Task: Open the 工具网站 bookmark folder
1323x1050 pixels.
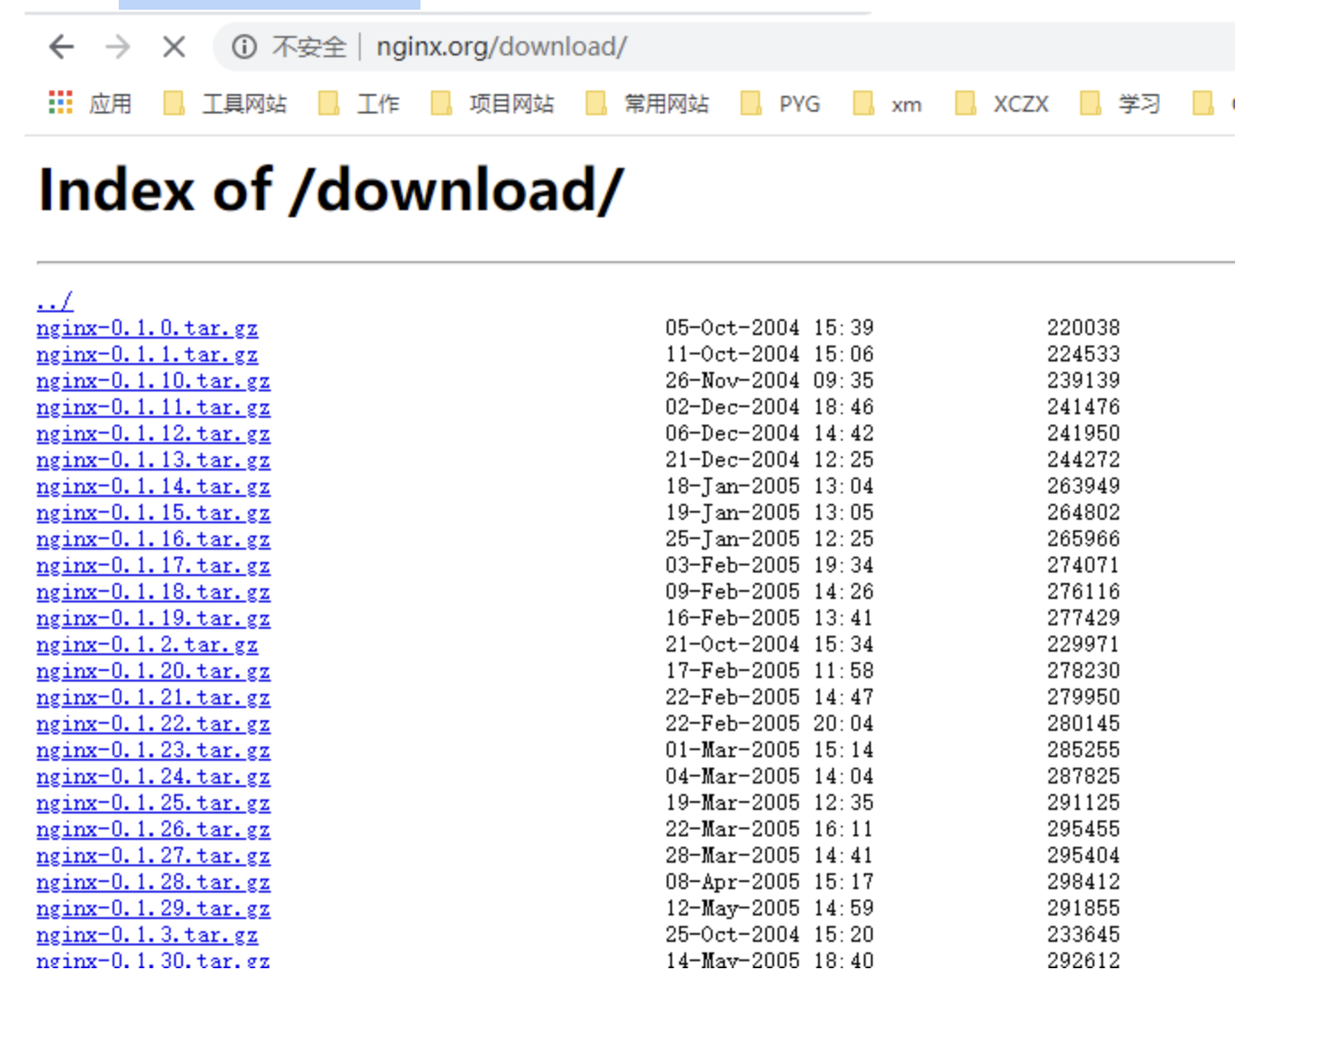Action: (x=225, y=104)
